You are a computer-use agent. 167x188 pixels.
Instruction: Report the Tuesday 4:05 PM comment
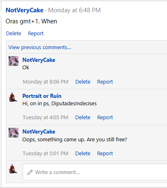point(105,118)
